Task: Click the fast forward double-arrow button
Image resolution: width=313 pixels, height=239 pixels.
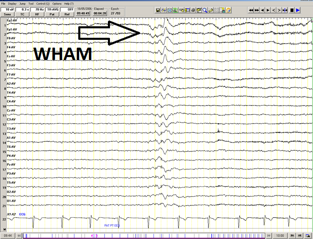Action: click(x=257, y=10)
